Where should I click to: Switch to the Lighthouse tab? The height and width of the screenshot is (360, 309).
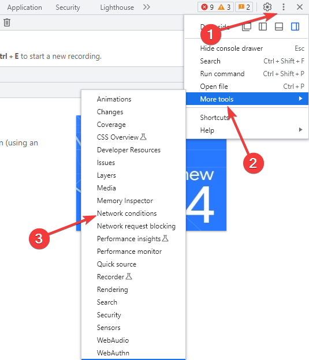[x=117, y=7]
